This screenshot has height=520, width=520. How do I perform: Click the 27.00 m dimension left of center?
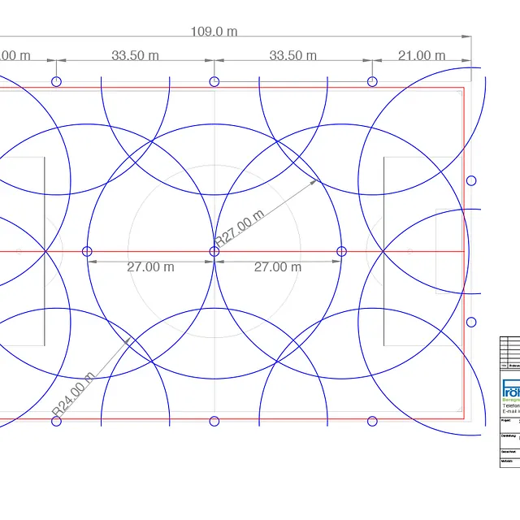point(150,267)
